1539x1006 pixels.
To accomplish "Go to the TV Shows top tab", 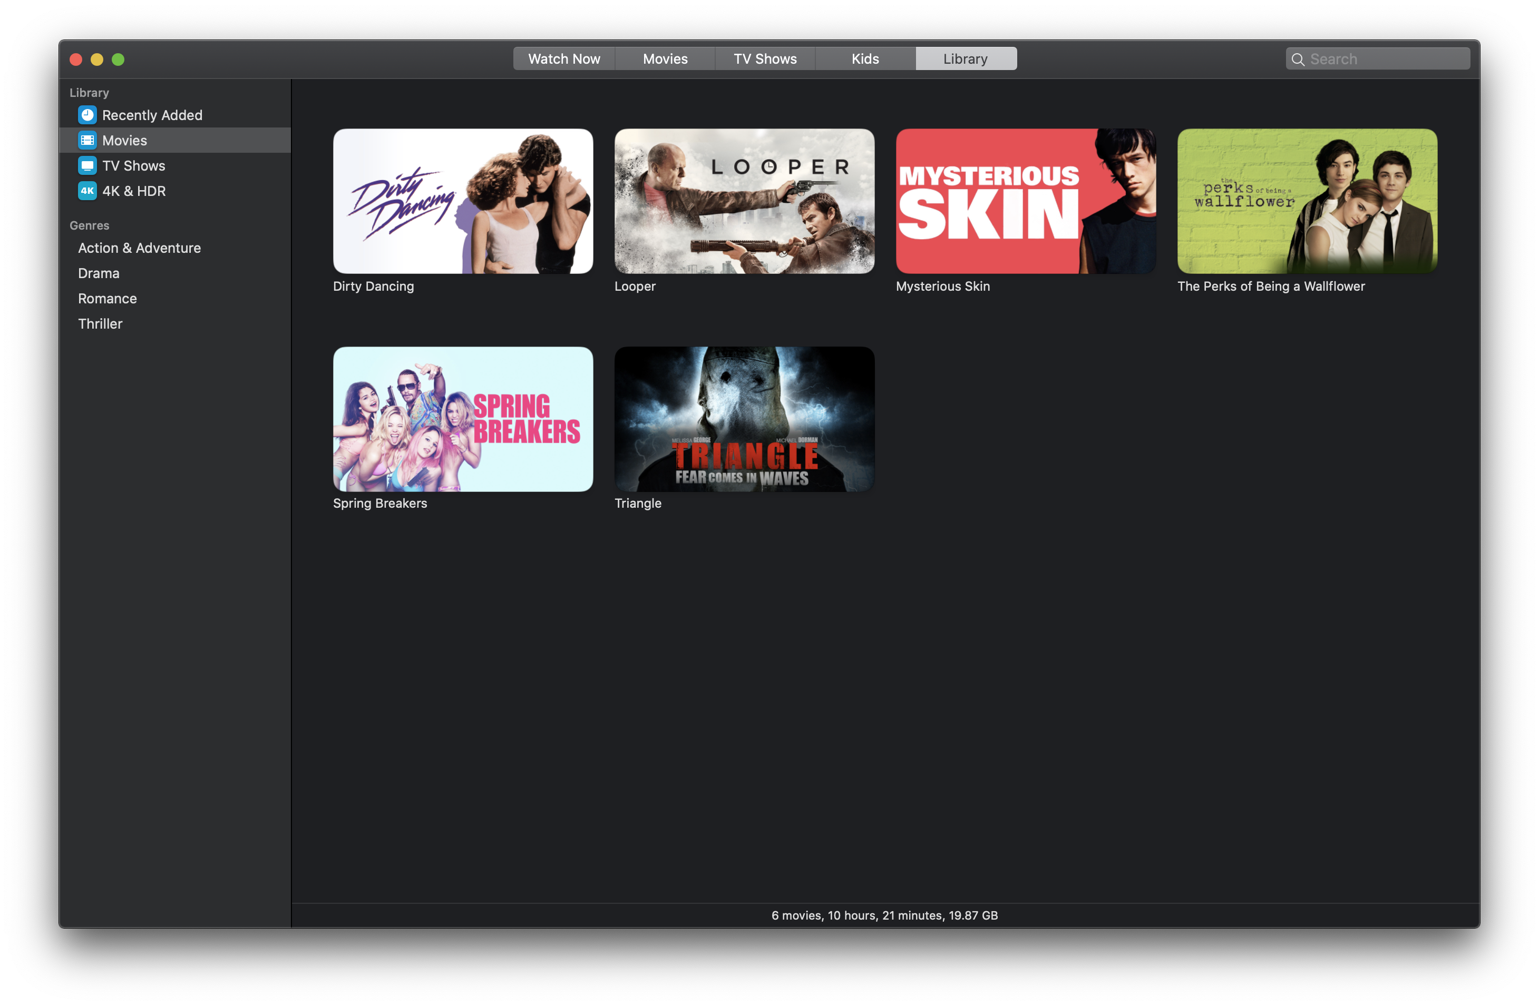I will tap(765, 59).
